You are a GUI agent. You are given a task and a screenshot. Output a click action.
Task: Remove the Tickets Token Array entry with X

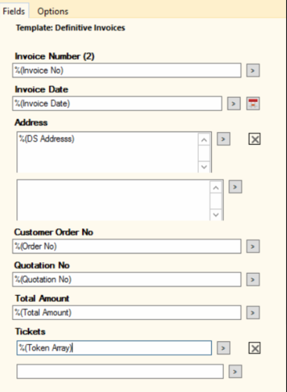(254, 348)
